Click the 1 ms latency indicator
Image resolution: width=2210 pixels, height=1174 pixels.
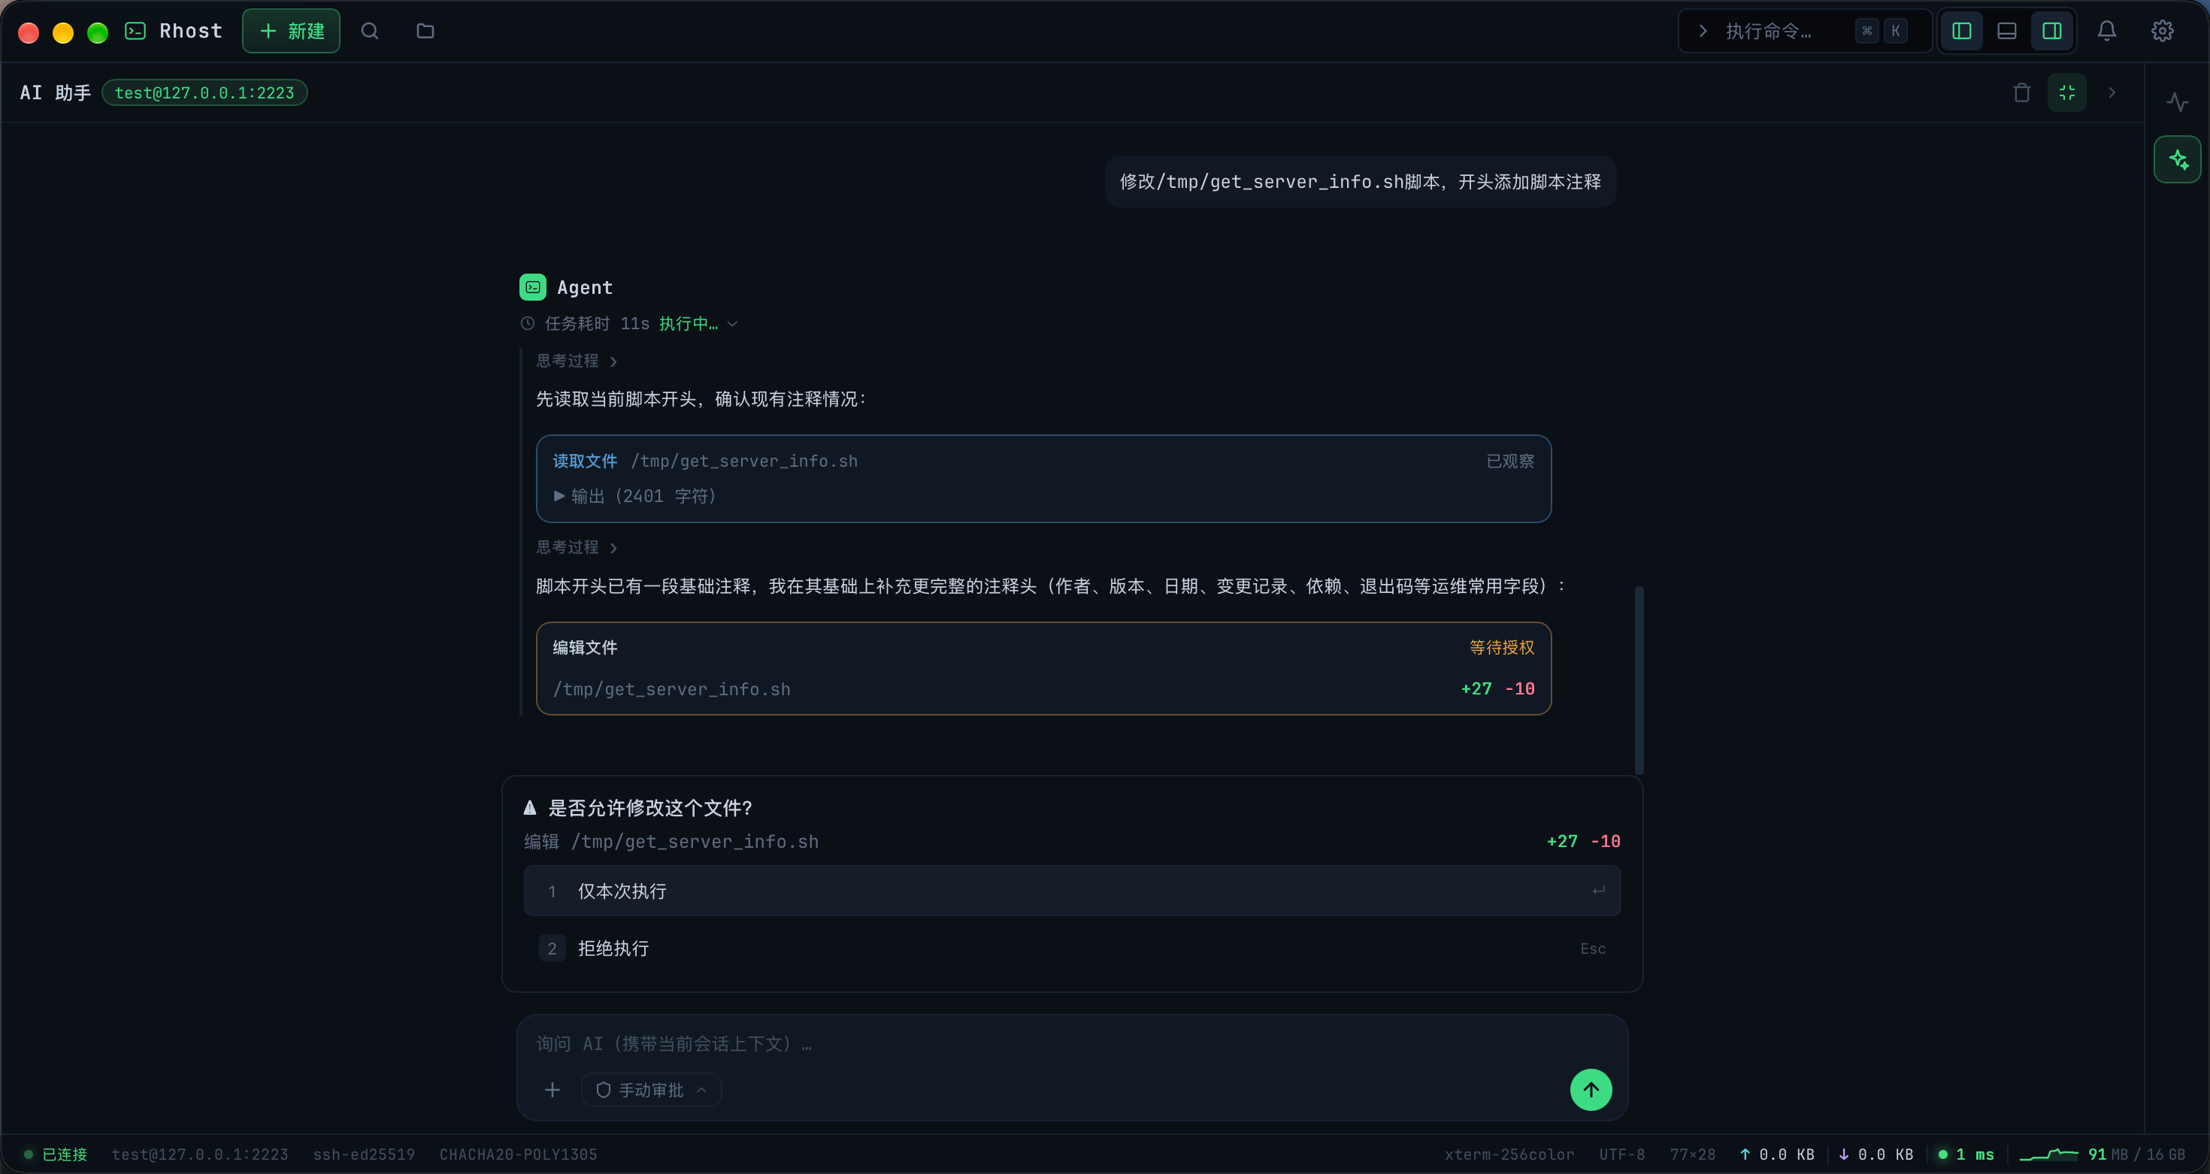(1966, 1154)
